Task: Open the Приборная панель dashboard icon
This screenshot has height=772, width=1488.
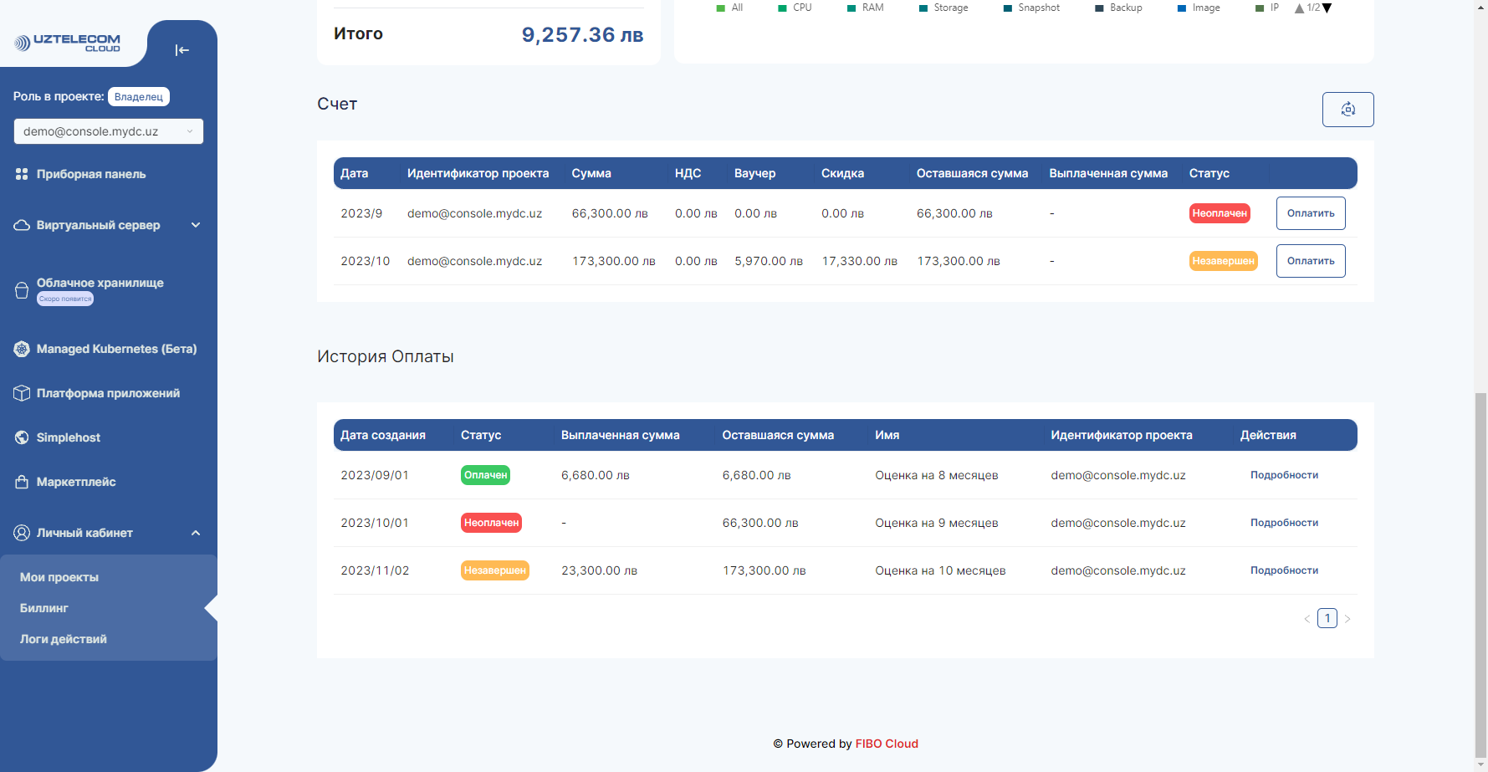Action: [22, 174]
